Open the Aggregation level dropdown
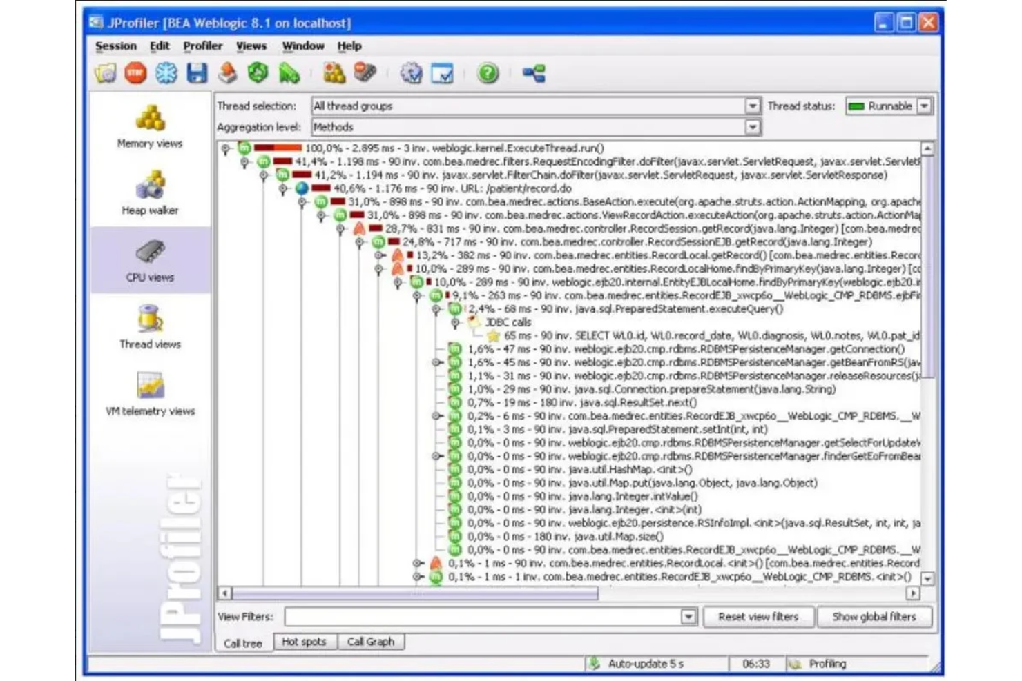Screen dimensions: 1022x681 click(x=753, y=127)
